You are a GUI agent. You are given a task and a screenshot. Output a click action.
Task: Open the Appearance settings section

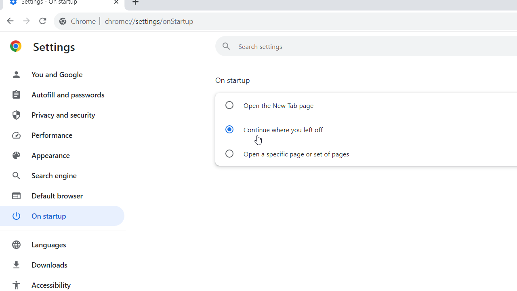click(x=62, y=155)
